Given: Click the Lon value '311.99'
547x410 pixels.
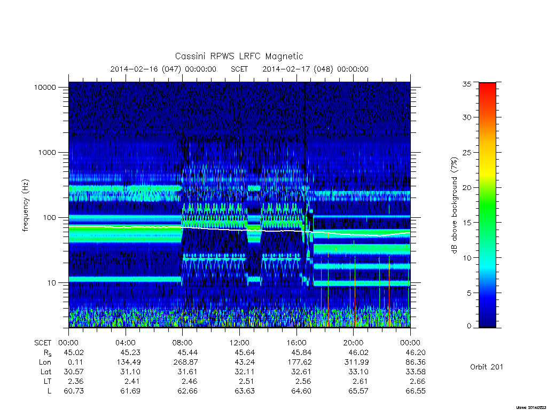Looking at the screenshot, I should (x=356, y=362).
